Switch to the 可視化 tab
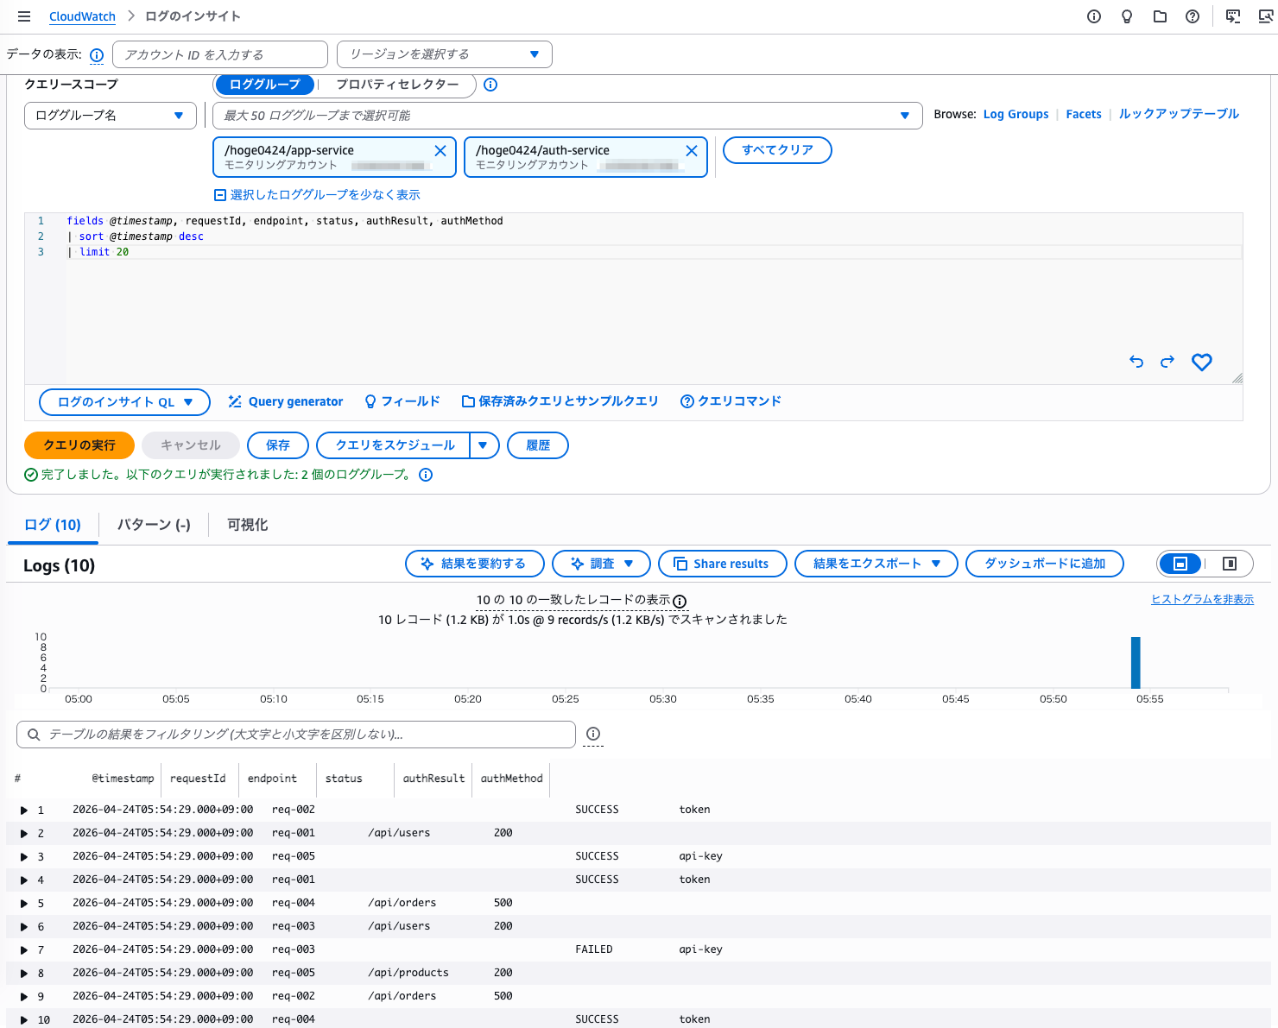 (247, 524)
